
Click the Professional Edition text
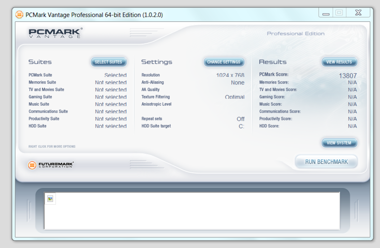[295, 33]
